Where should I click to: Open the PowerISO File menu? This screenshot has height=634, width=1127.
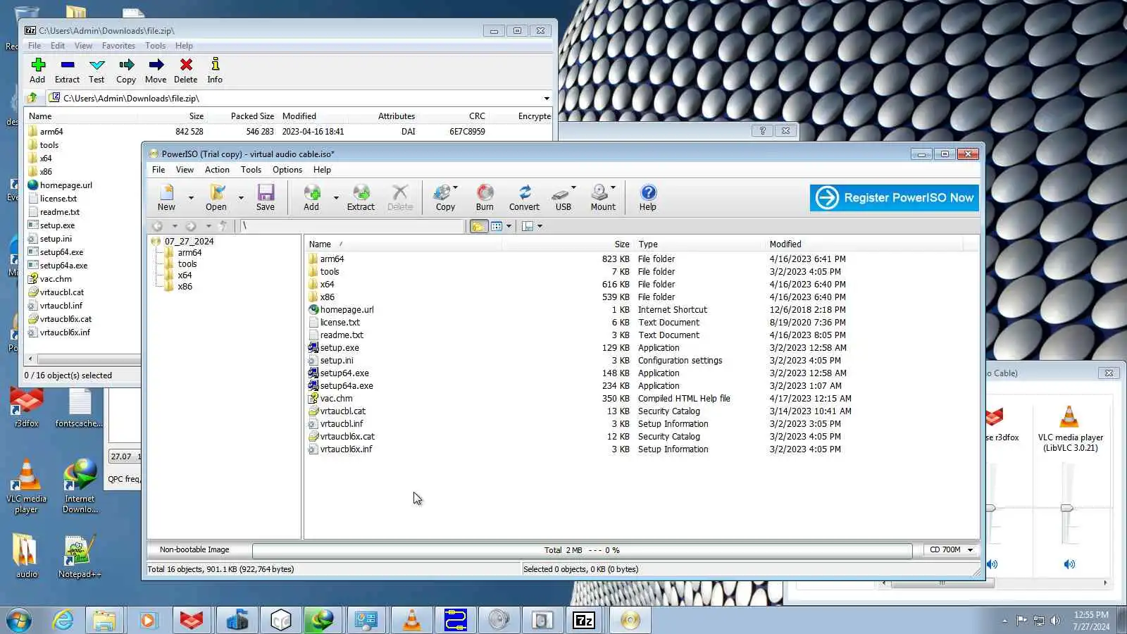pyautogui.click(x=158, y=170)
